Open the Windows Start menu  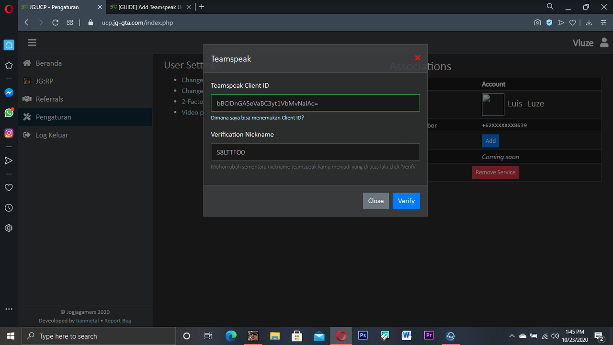point(11,336)
